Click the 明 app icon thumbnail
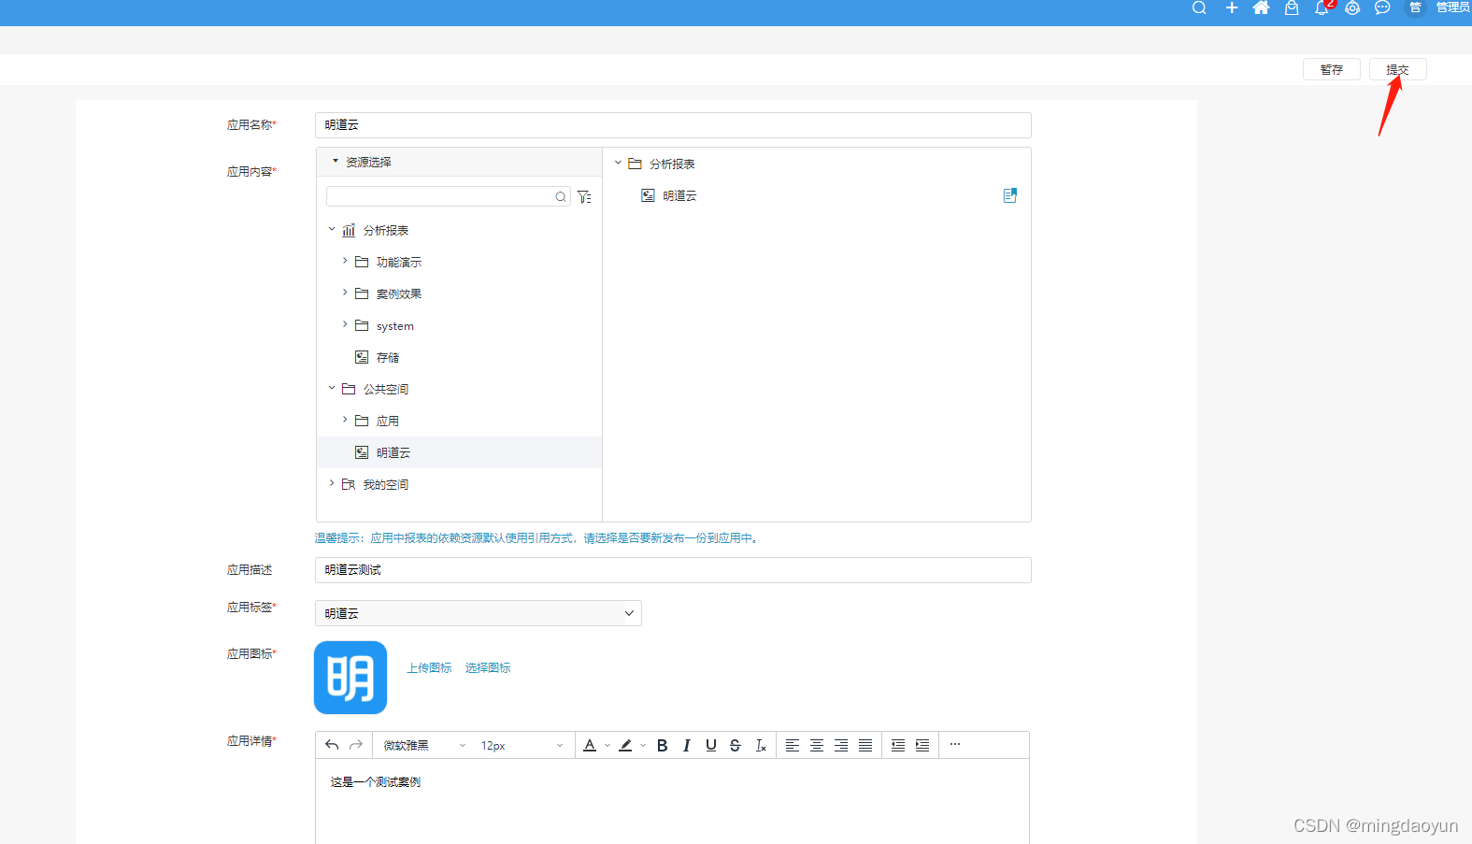 click(350, 678)
